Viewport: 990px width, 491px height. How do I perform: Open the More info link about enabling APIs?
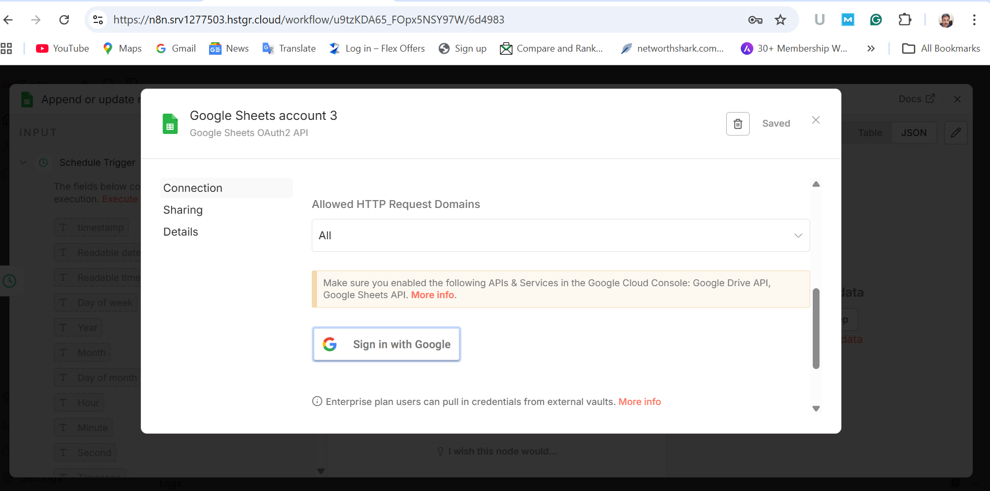[433, 295]
